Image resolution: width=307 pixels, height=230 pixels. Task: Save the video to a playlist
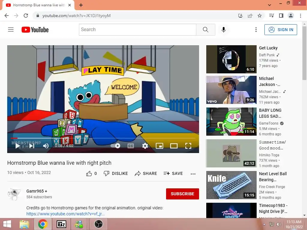[x=173, y=173]
